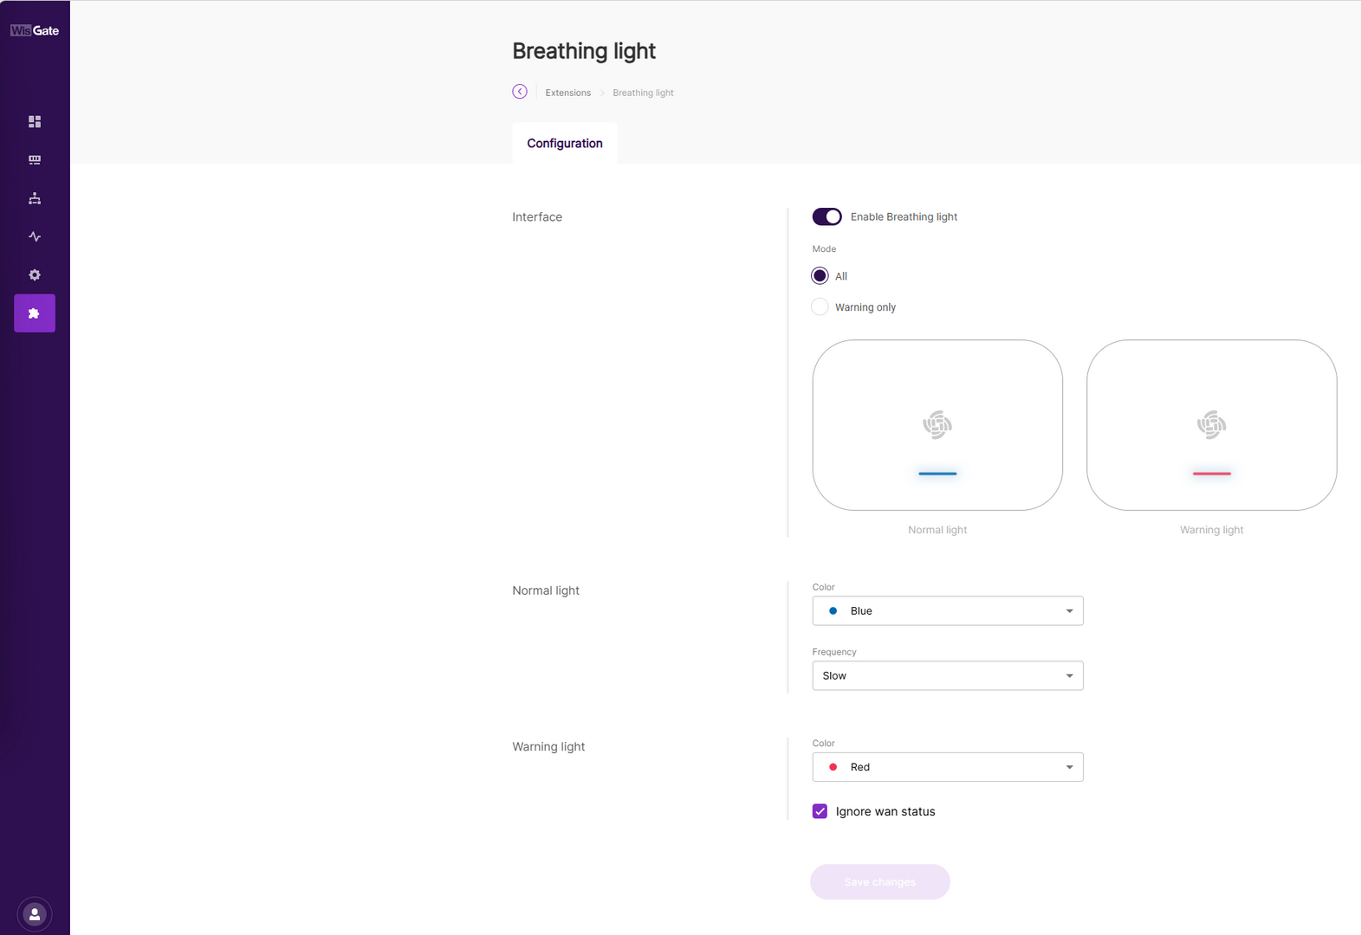Click the Breathing light breadcrumb
The height and width of the screenshot is (935, 1361).
[643, 93]
